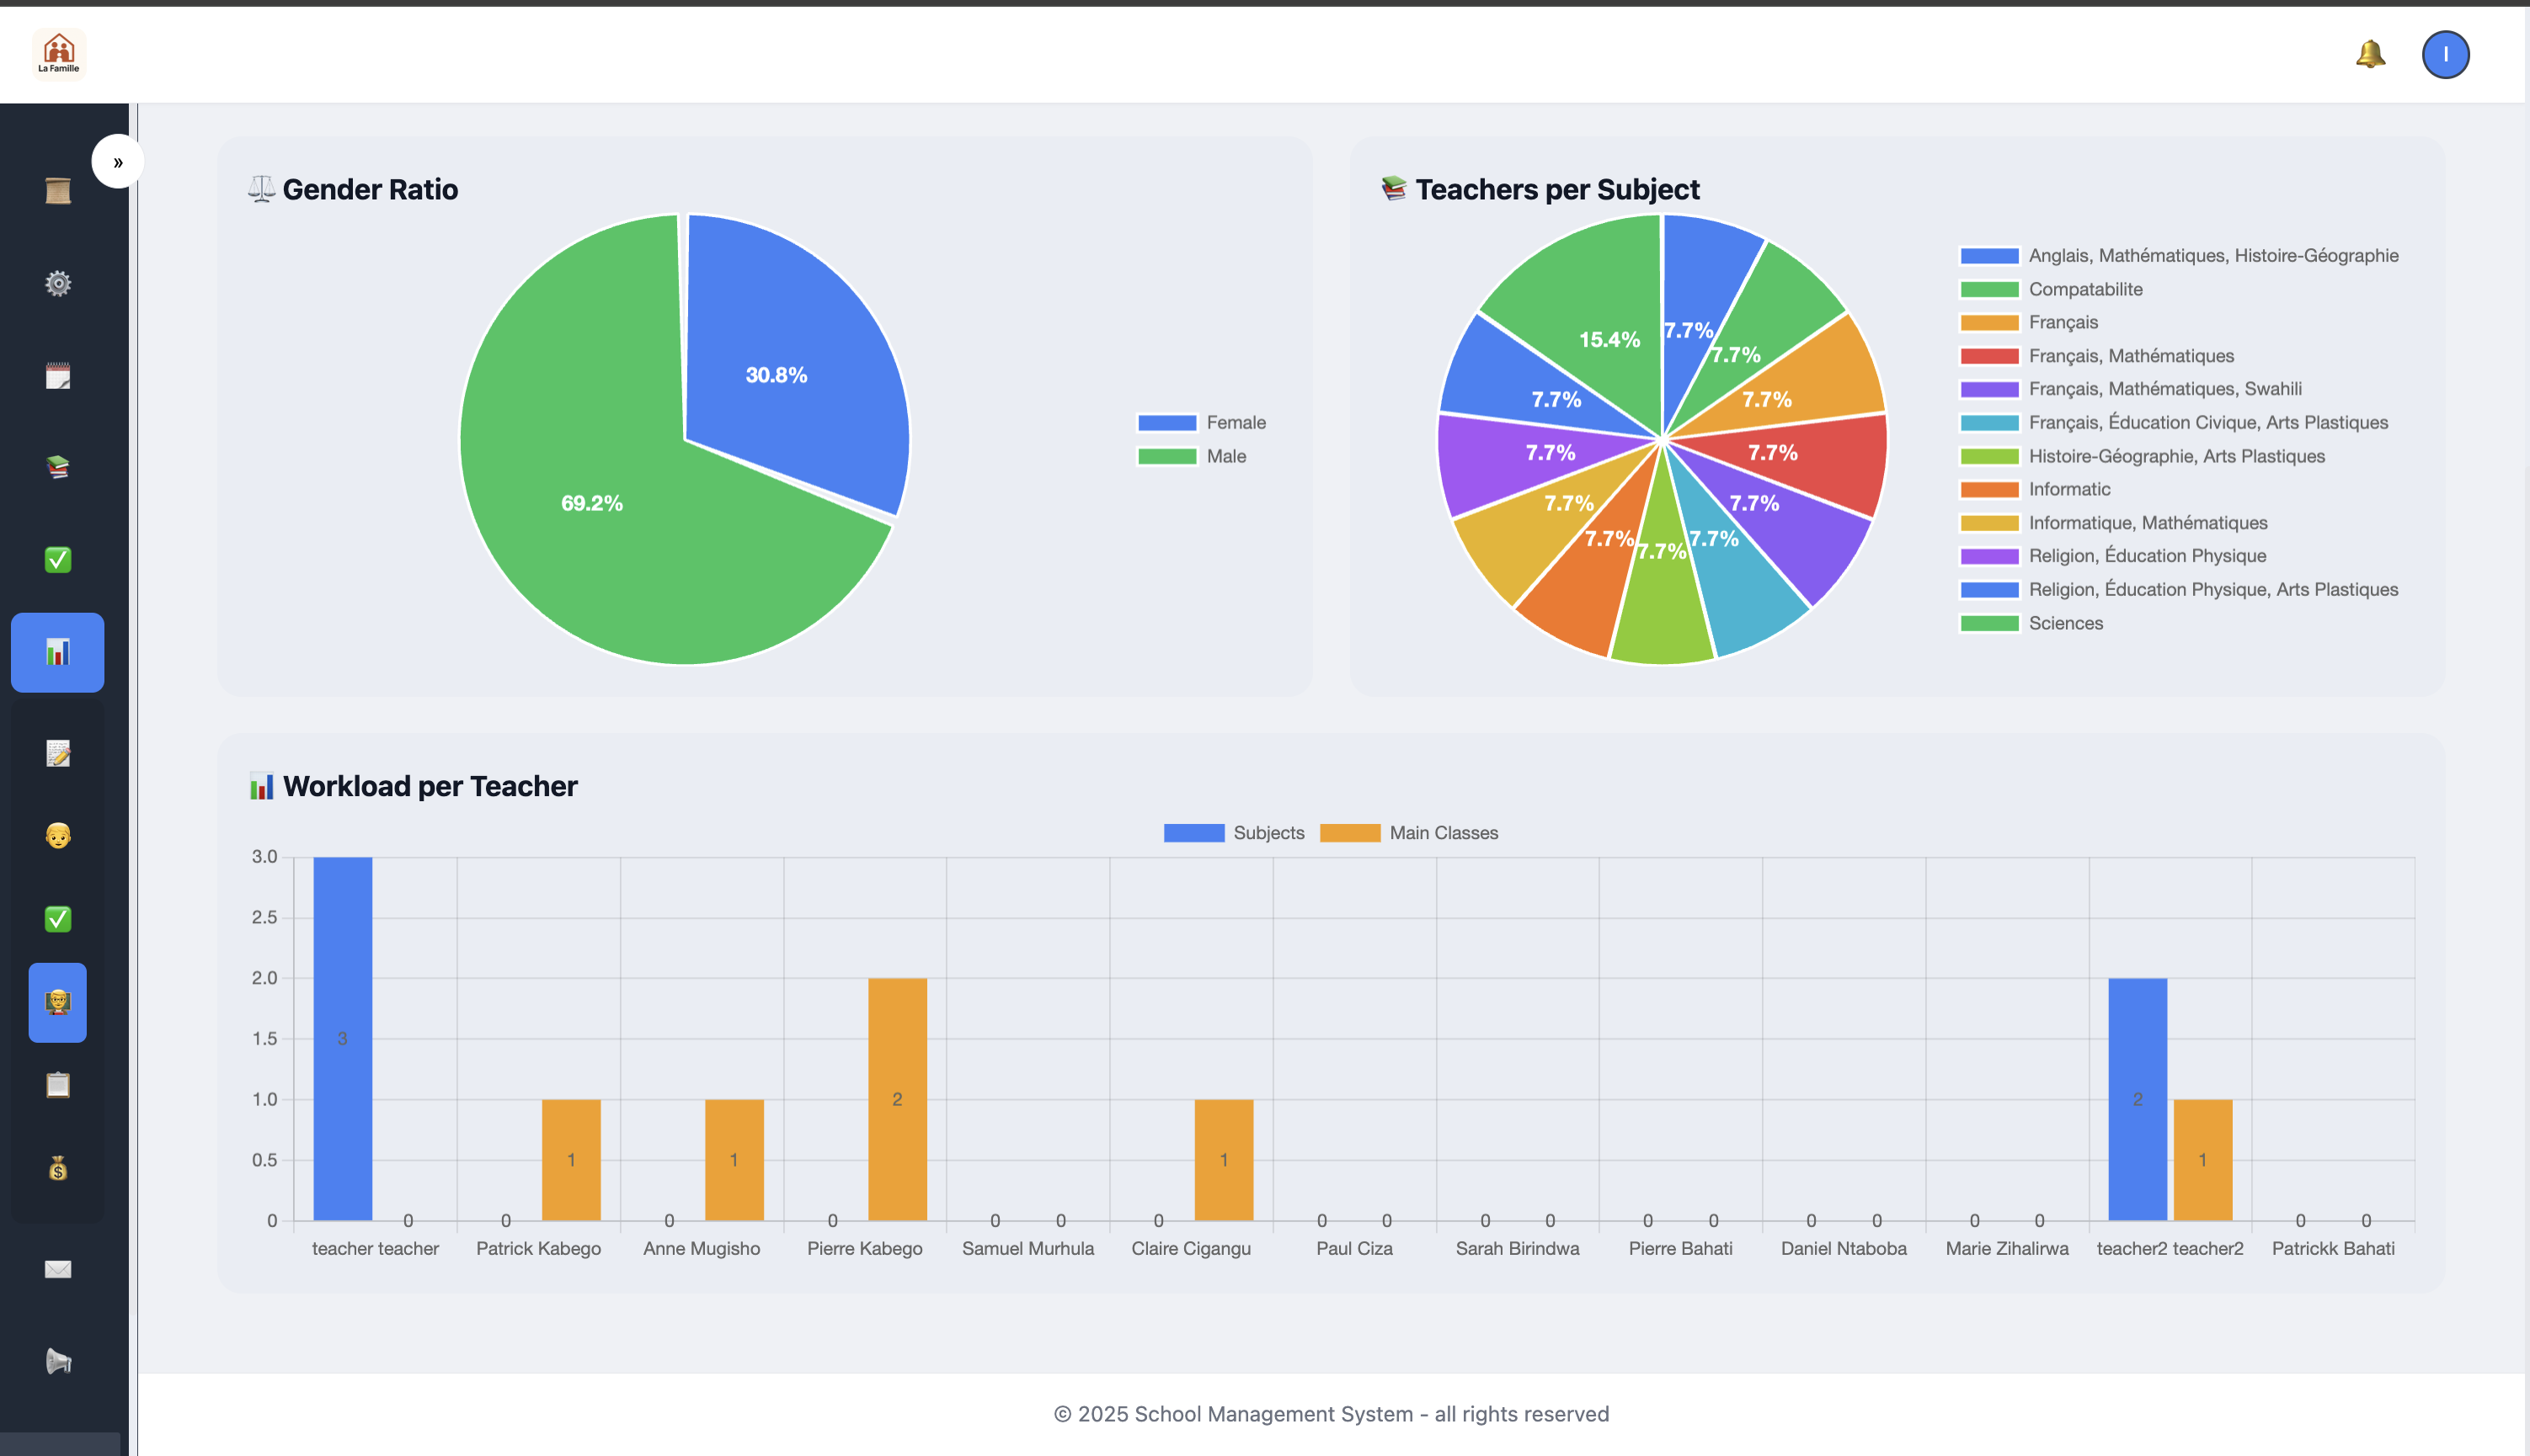Open the notifications bell

click(x=2370, y=54)
